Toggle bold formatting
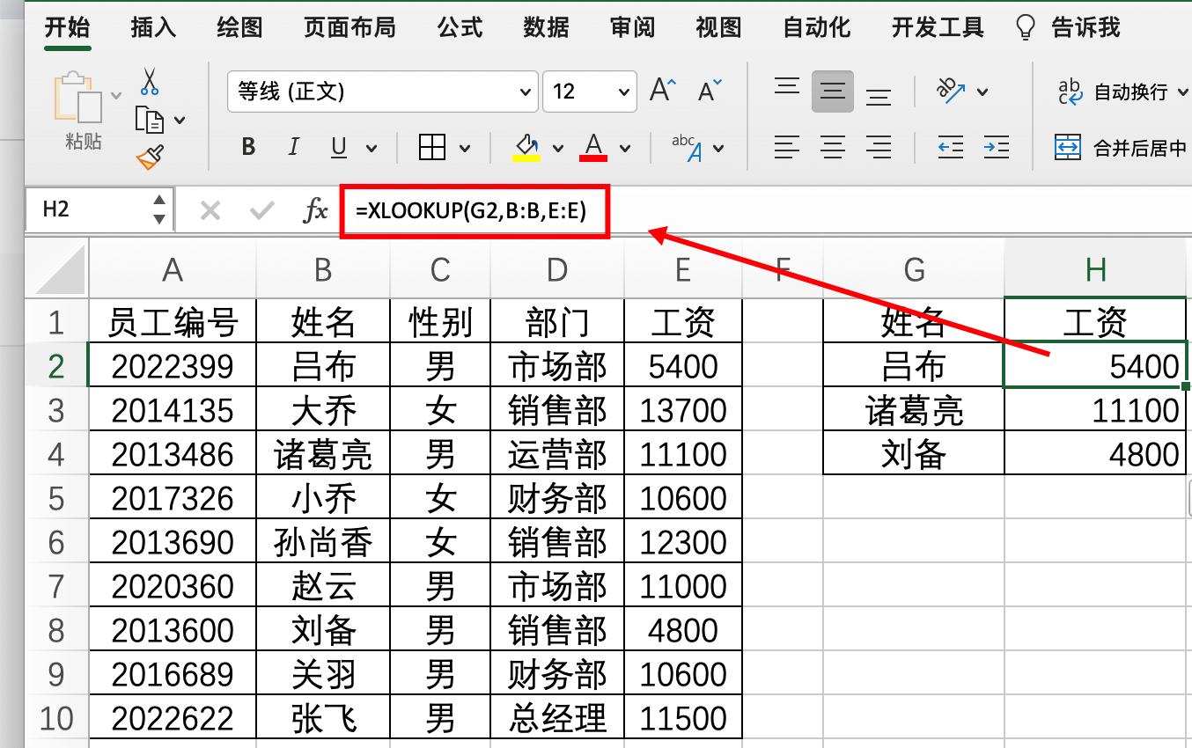This screenshot has width=1192, height=748. (247, 147)
